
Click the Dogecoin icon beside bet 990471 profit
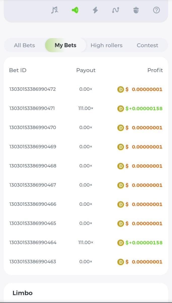pos(121,109)
